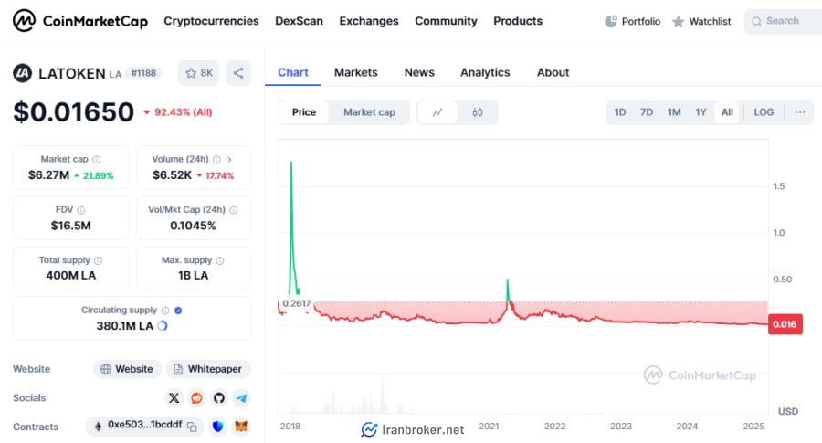Open Portfolio link in header

pos(633,22)
